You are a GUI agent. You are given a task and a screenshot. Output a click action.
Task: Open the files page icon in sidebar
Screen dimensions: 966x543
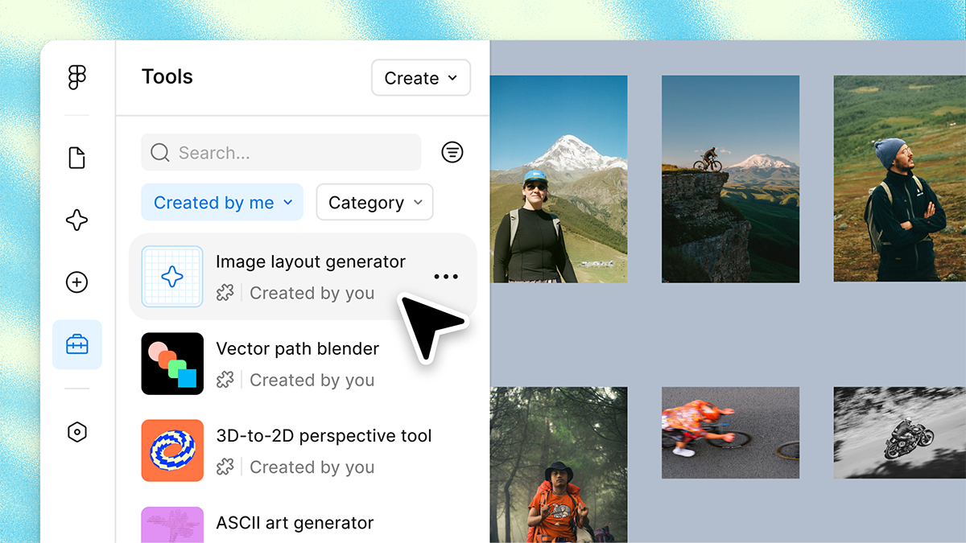coord(77,158)
